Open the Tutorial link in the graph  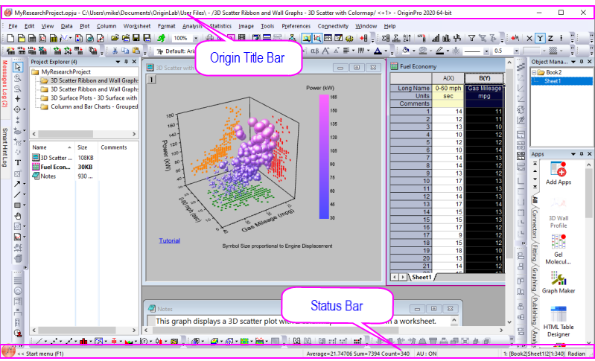169,240
